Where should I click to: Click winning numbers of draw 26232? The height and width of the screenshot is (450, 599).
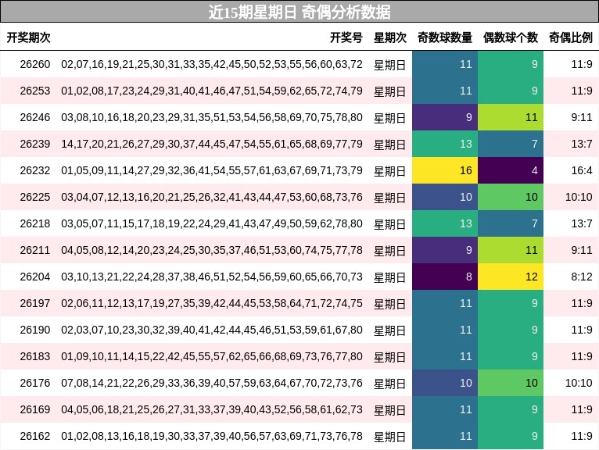point(212,170)
